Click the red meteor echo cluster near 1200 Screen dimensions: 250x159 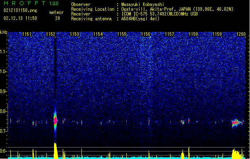[x=236, y=123]
